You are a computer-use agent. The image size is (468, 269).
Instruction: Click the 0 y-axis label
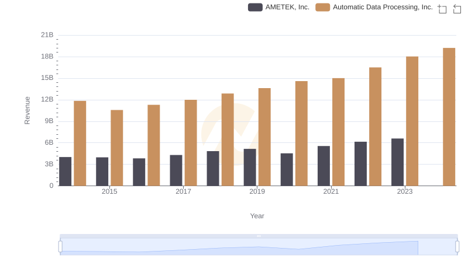pos(51,186)
